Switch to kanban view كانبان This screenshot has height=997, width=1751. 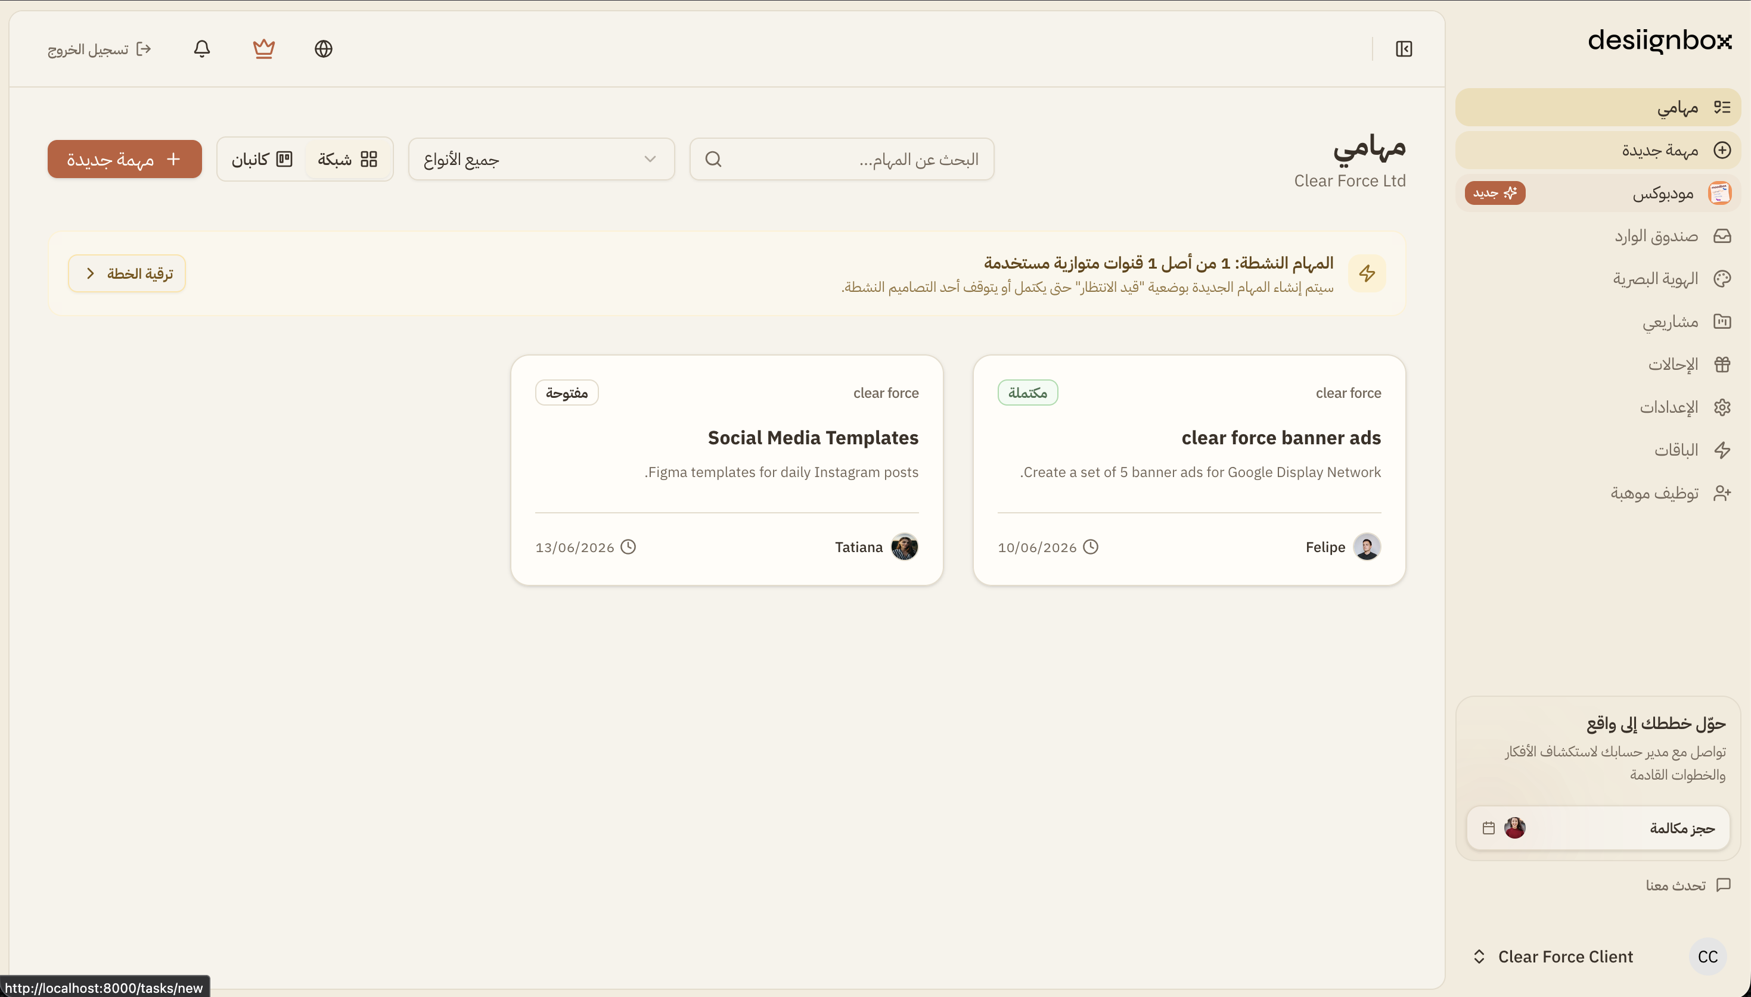click(262, 159)
